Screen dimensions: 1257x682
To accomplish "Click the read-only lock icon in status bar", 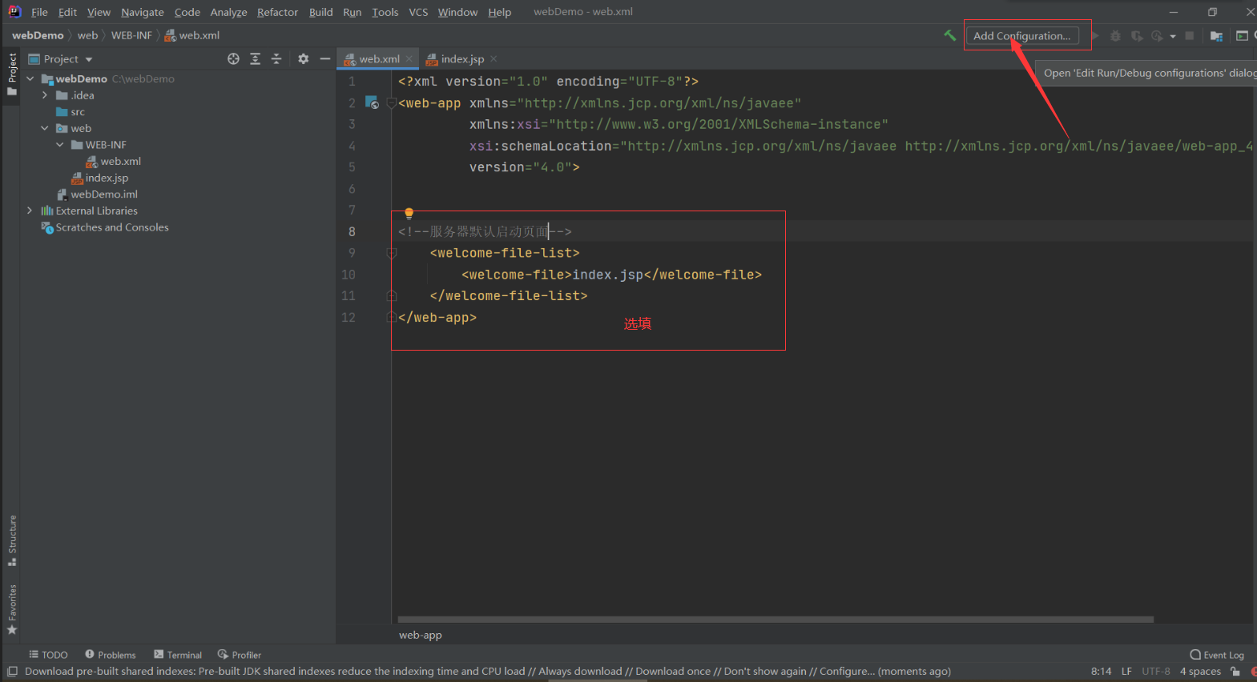I will 1235,671.
